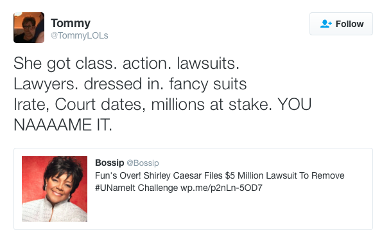The height and width of the screenshot is (232, 391).
Task: Click the #UNameIt hashtag
Action: pyautogui.click(x=115, y=188)
